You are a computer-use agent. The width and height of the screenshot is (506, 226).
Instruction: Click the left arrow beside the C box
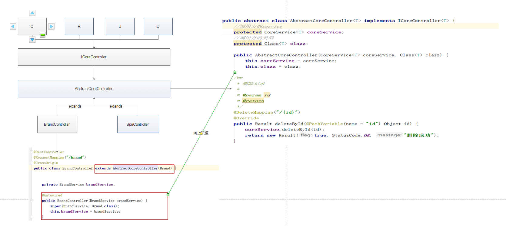click(13, 26)
